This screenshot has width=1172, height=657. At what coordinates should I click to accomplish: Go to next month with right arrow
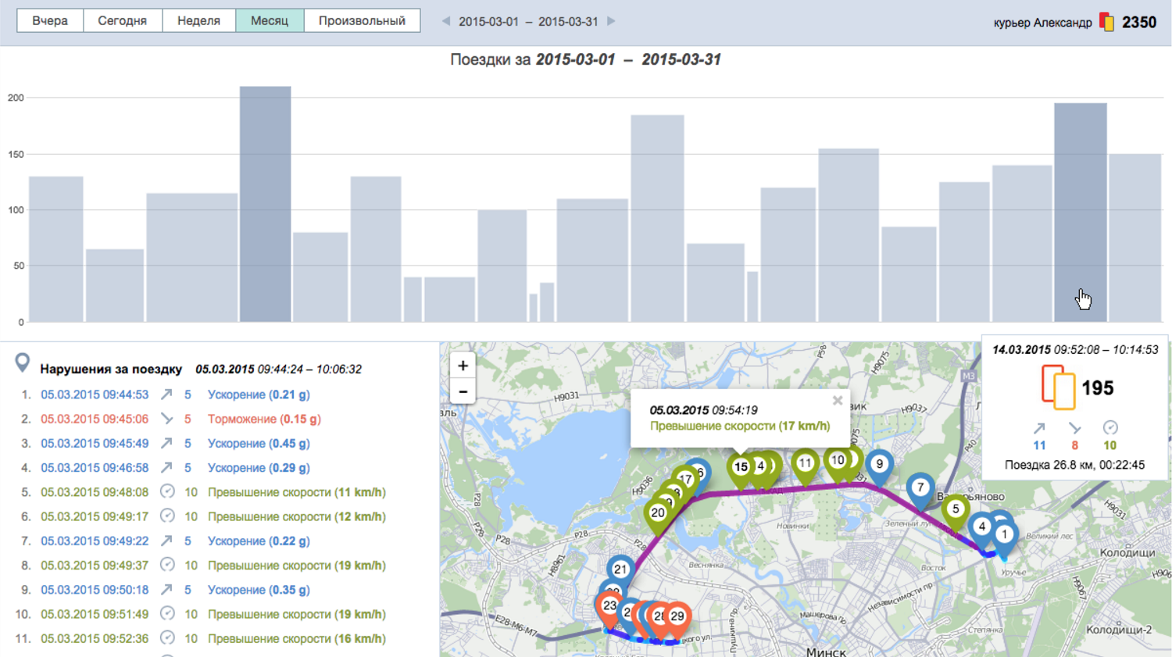pyautogui.click(x=611, y=21)
